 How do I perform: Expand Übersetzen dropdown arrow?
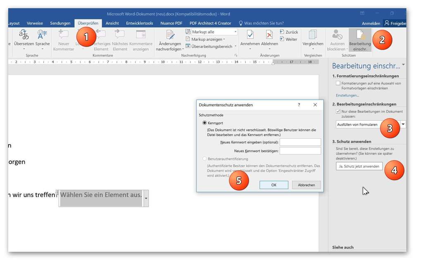pyautogui.click(x=24, y=49)
